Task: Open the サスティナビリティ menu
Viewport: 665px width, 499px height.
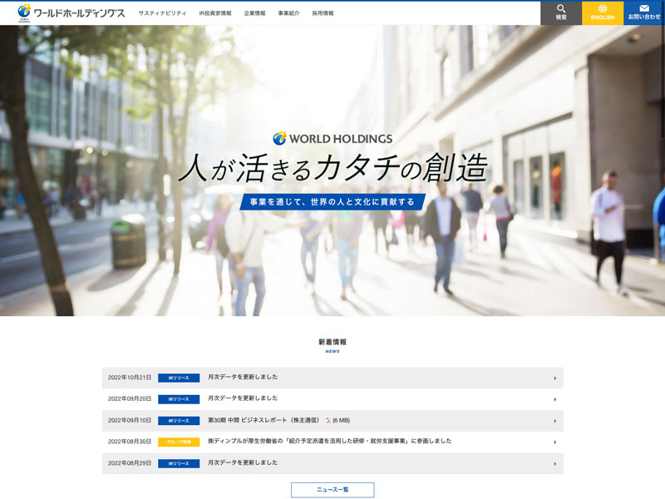Action: tap(162, 13)
